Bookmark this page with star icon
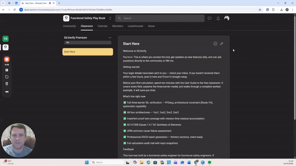 [260, 10]
